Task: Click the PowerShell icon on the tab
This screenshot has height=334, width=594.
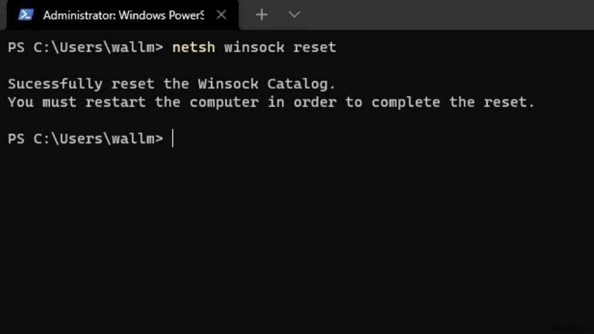Action: tap(26, 15)
